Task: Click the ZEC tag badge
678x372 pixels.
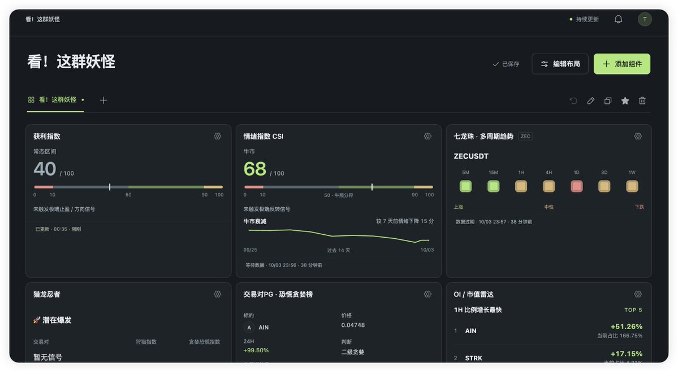Action: point(525,137)
